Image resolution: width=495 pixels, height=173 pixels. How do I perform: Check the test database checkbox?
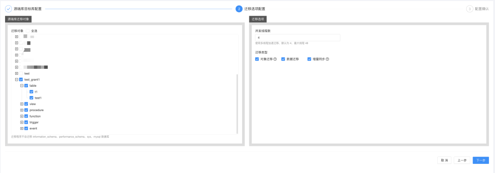[x=21, y=73]
